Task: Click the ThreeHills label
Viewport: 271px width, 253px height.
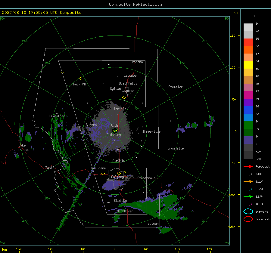Action: 151,131
